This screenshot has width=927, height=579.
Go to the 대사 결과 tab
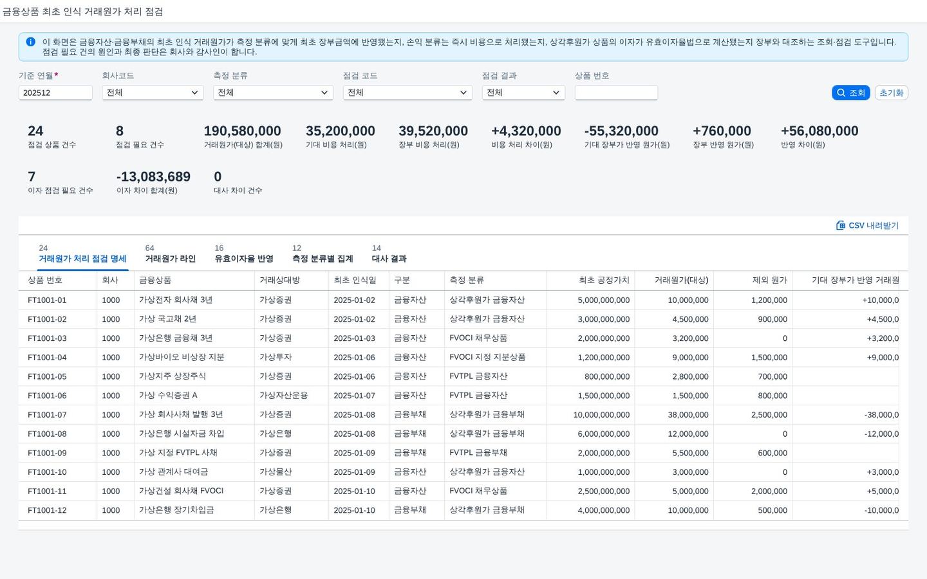pyautogui.click(x=389, y=254)
